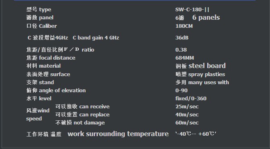Screen dimensions: 270x149
Task: Click the 684MM focal distance value
Action: (x=185, y=58)
